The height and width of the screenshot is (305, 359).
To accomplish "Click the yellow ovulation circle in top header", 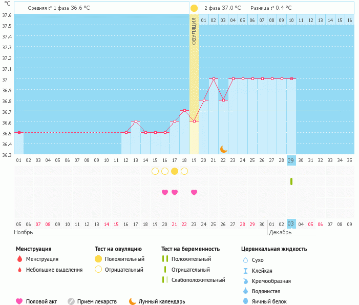I will (x=194, y=8).
